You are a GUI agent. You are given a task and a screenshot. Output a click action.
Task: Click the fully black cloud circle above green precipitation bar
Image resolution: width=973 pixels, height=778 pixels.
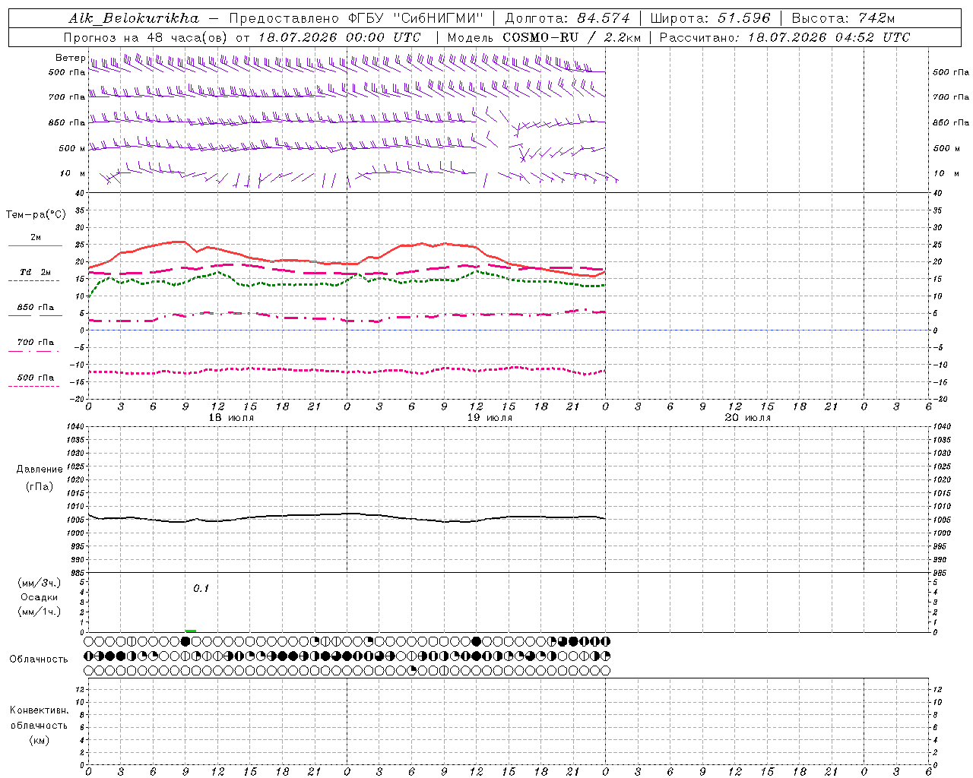[x=185, y=641]
